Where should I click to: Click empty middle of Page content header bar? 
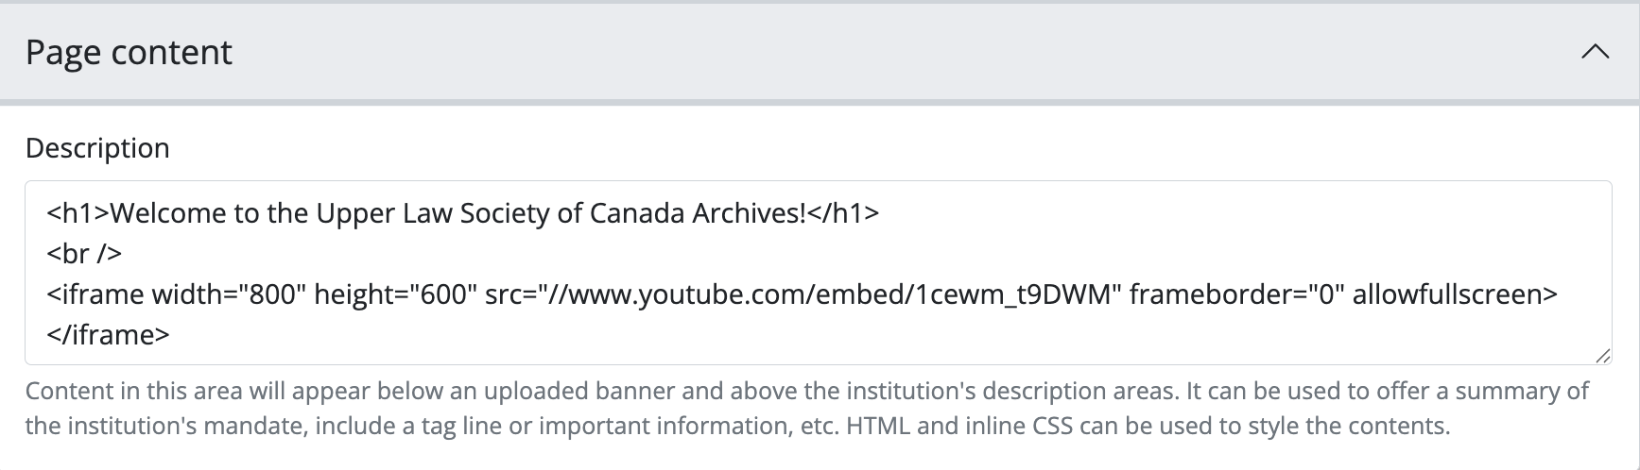pos(851,52)
